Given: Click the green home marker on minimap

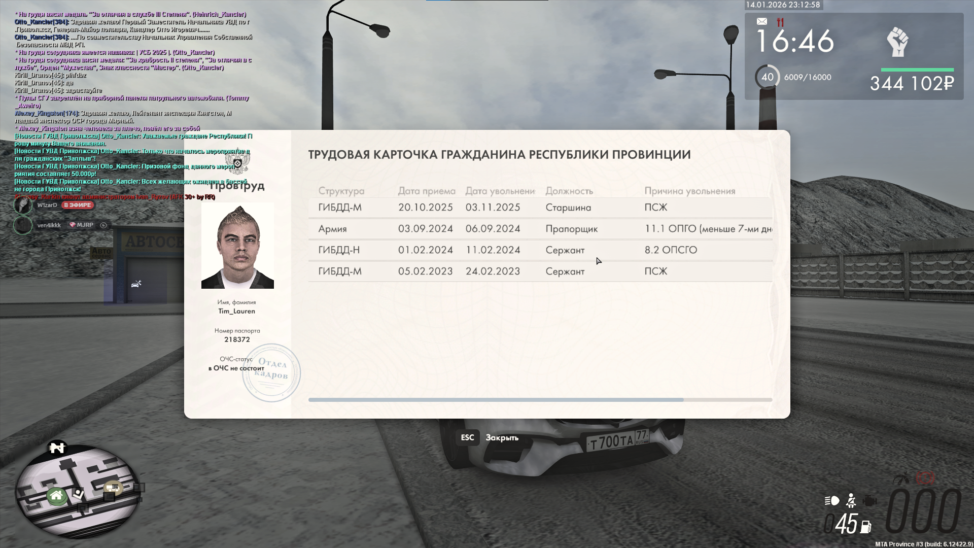Looking at the screenshot, I should point(56,495).
